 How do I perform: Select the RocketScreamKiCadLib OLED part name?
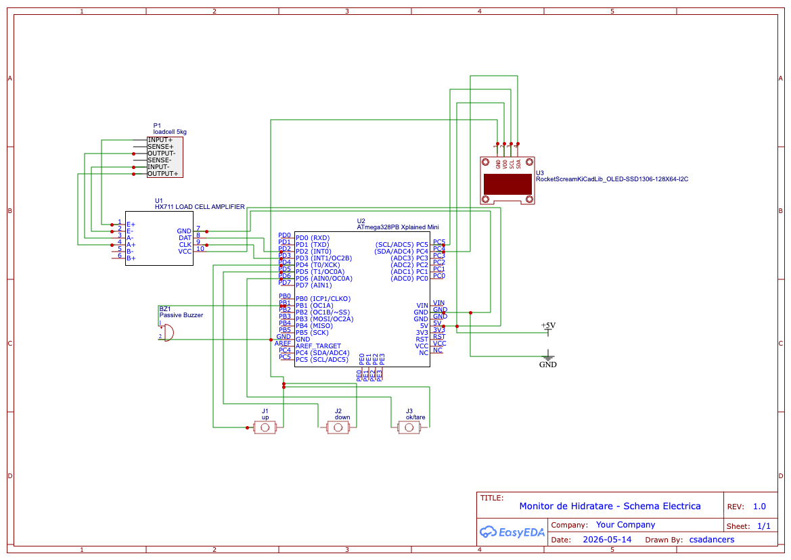tap(612, 179)
